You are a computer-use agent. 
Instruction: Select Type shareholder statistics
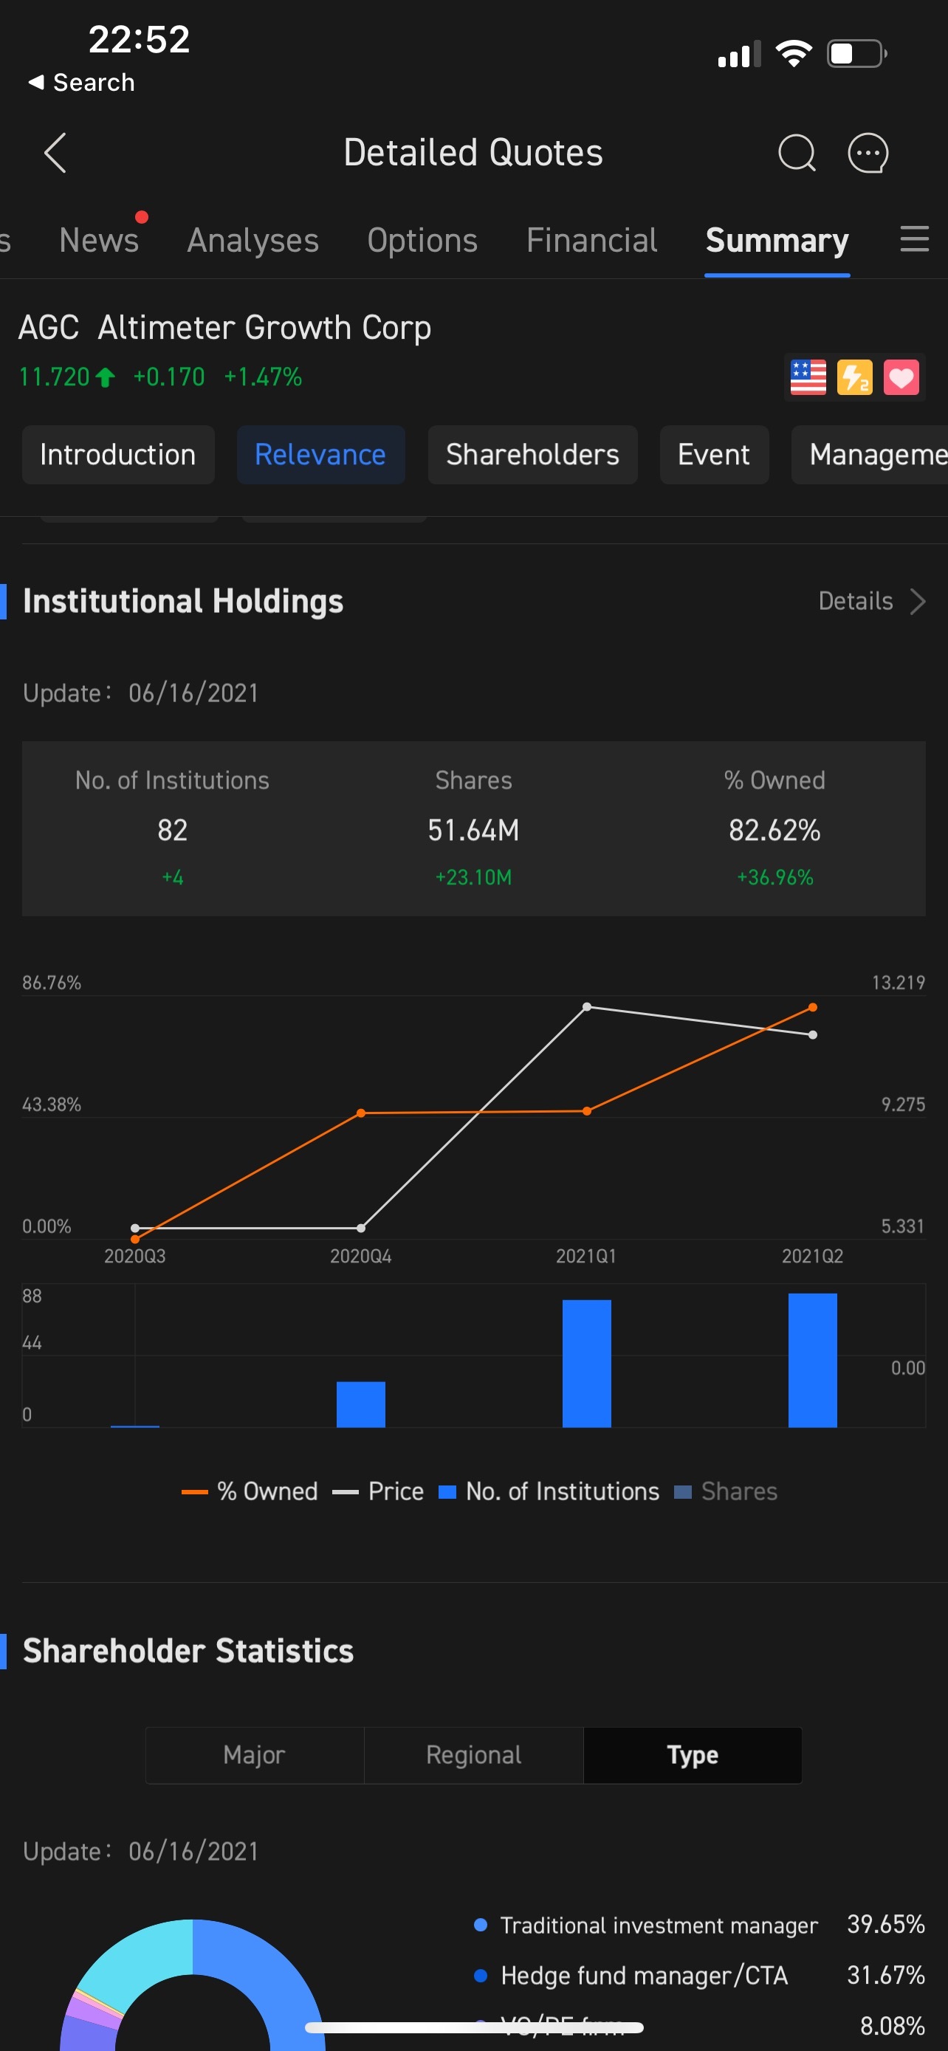693,1755
